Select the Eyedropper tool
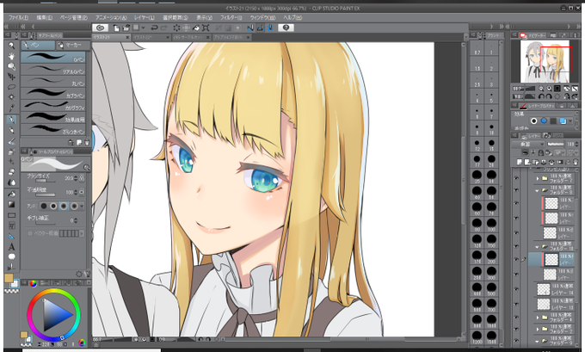The image size is (585, 352). coord(11,108)
